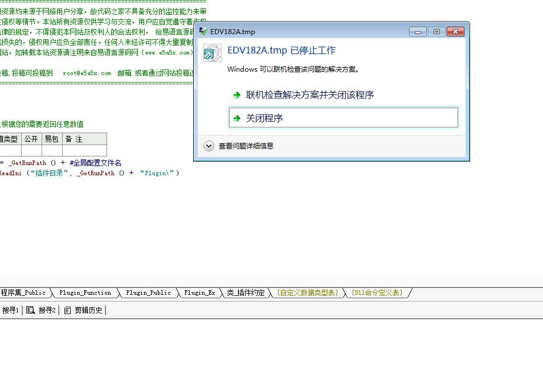The image size is (543, 371).
Task: Click the empty cell under 易包
Action: (52, 150)
